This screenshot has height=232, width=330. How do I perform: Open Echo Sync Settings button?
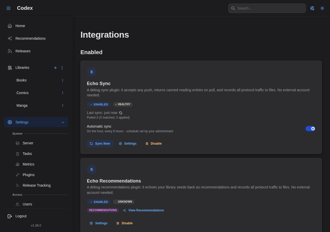coord(128,144)
